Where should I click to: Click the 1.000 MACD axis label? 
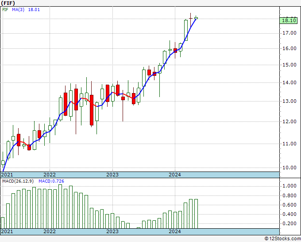289,186
